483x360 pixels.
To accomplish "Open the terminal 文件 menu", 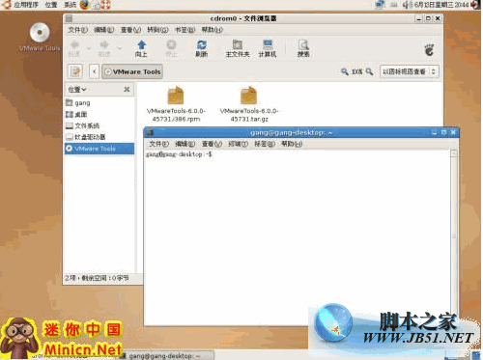I will 158,144.
